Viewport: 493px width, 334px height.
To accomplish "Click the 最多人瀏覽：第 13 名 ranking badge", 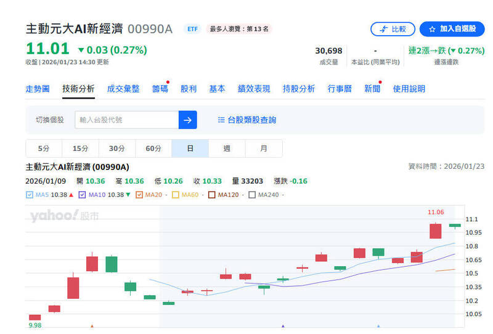I will point(239,29).
